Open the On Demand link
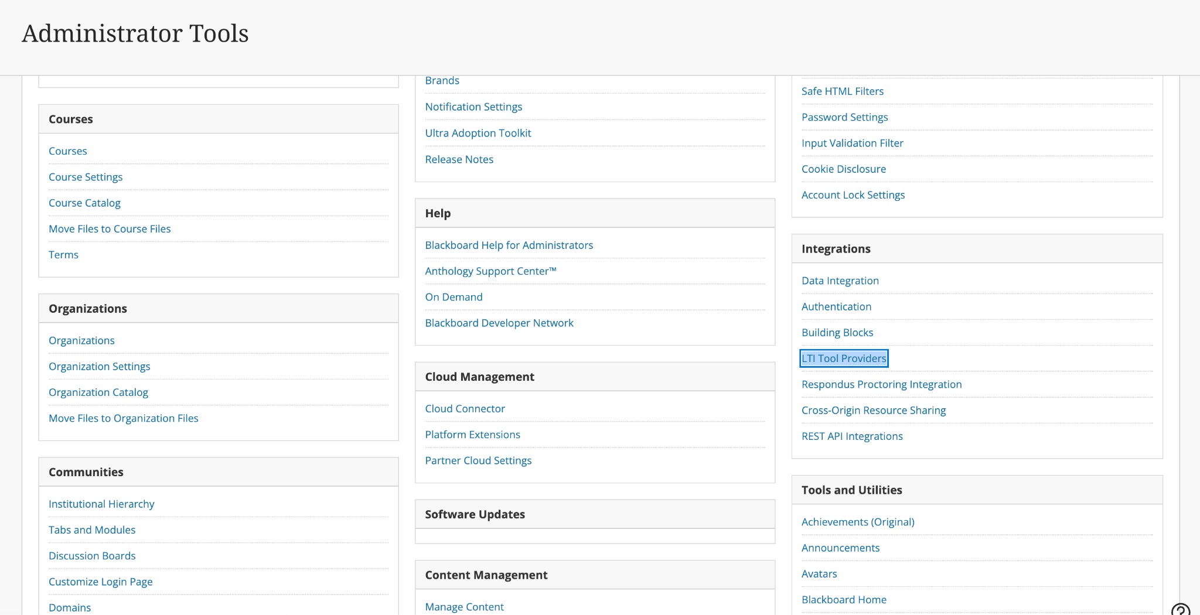 point(454,297)
